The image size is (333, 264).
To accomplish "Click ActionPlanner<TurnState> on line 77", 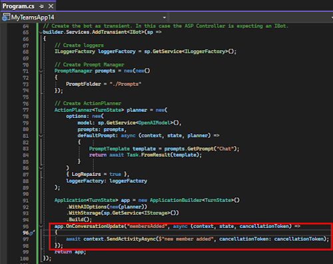I will (89, 110).
